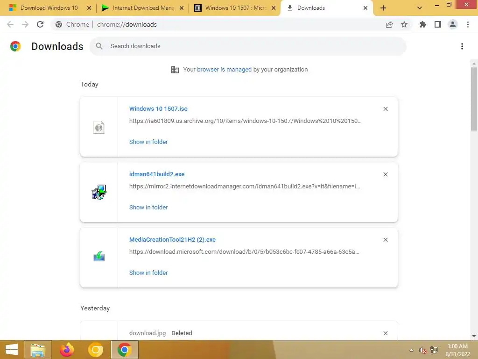Click the idman installer file icon

(x=99, y=192)
